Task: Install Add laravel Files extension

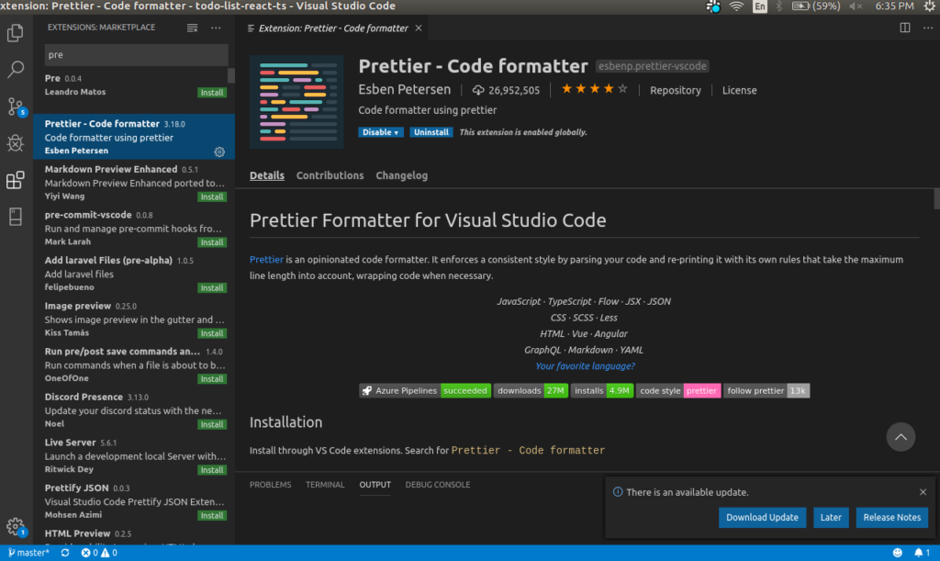Action: (x=212, y=287)
